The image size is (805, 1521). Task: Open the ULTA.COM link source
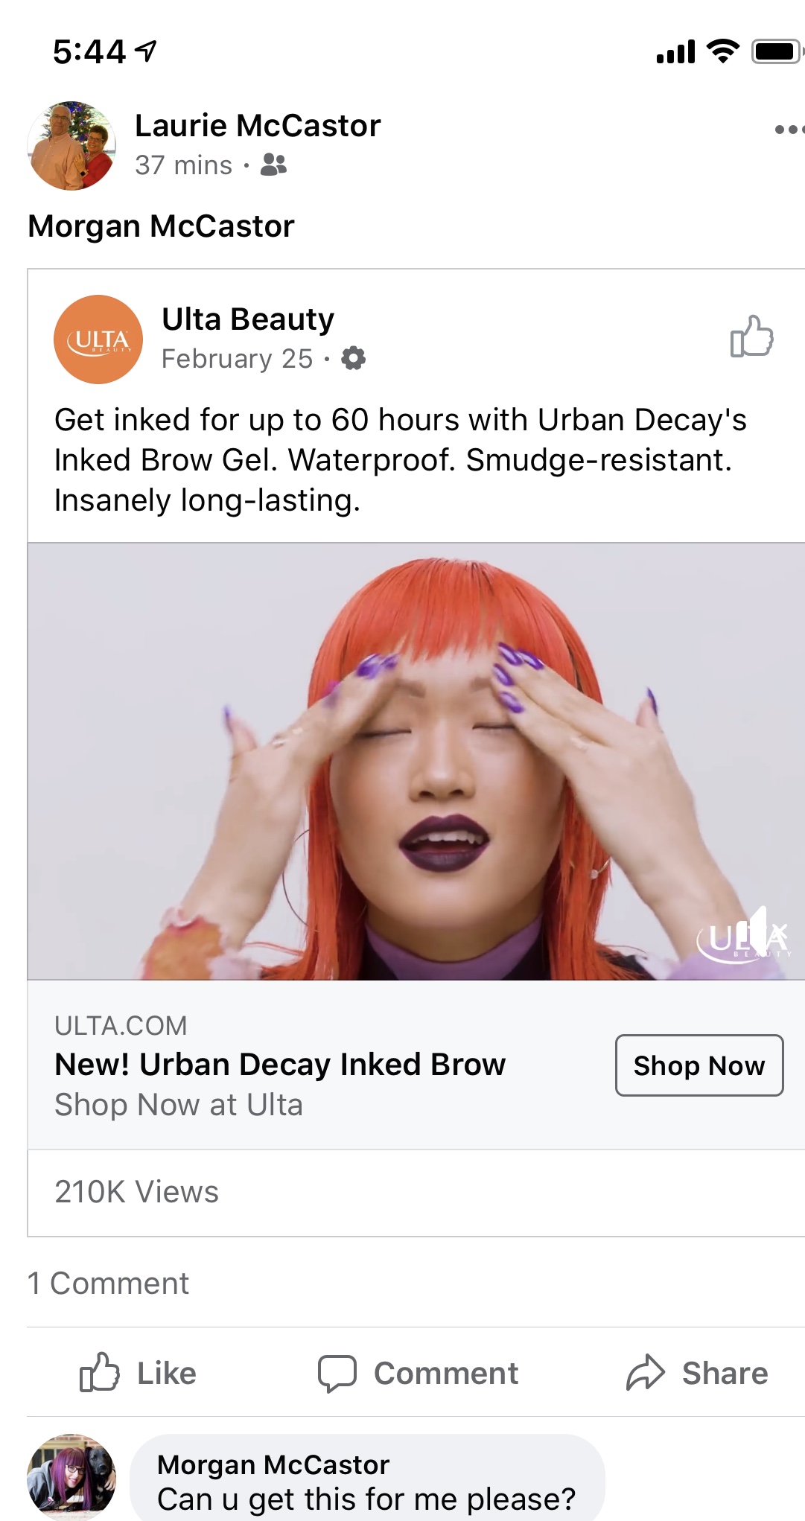pos(121,1026)
